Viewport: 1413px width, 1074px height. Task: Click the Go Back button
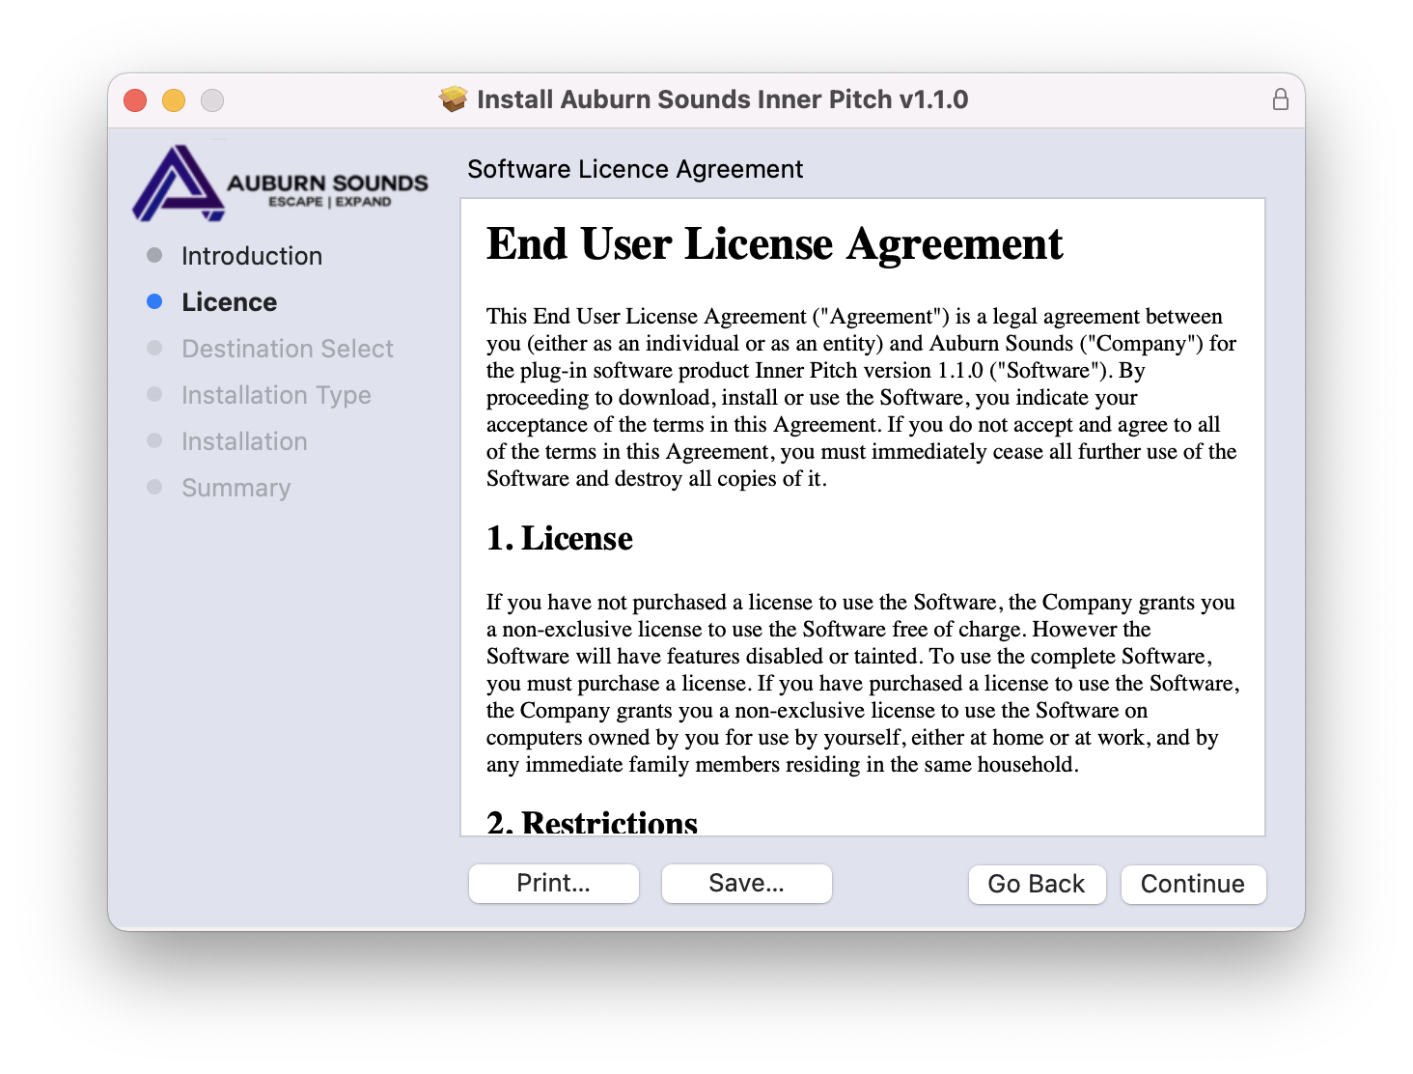point(1037,884)
